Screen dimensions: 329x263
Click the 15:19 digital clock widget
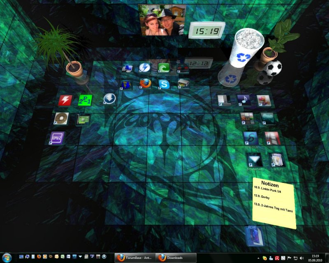207,31
